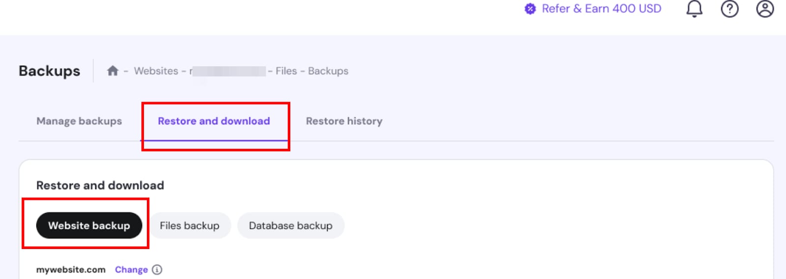Click the mywebsite.com domain label

click(71, 270)
